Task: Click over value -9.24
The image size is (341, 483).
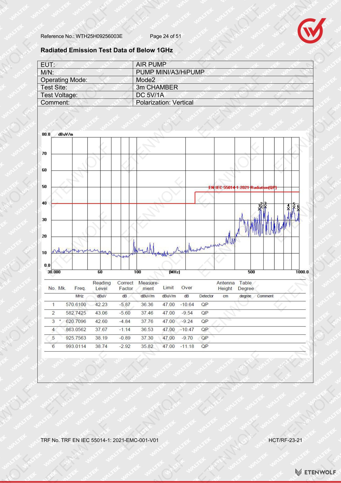Action: [x=187, y=321]
